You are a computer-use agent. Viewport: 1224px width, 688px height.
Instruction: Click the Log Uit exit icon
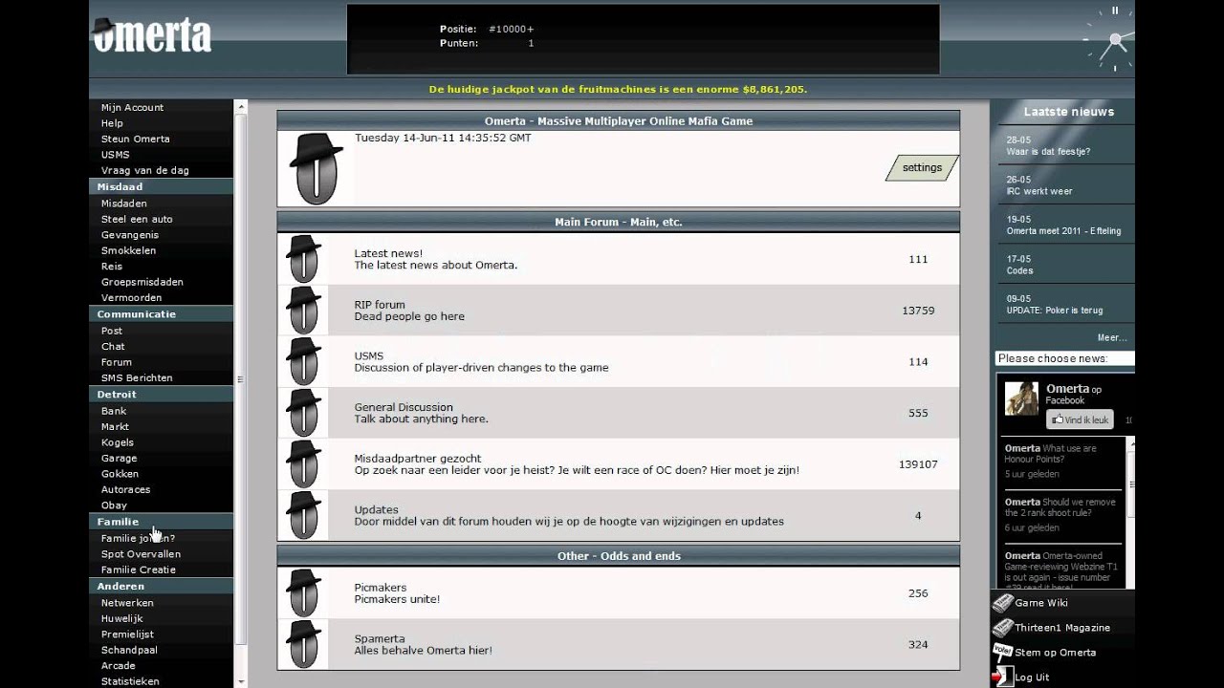[1002, 677]
